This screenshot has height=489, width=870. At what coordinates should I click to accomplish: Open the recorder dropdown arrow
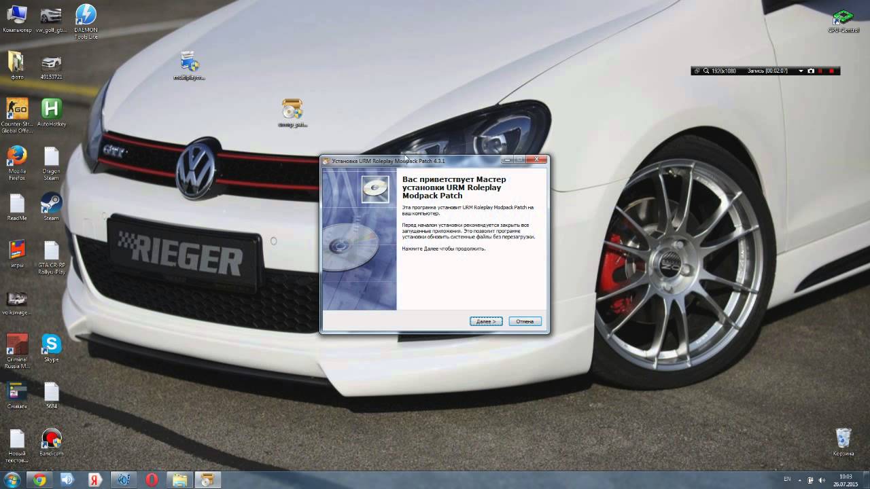click(x=801, y=71)
